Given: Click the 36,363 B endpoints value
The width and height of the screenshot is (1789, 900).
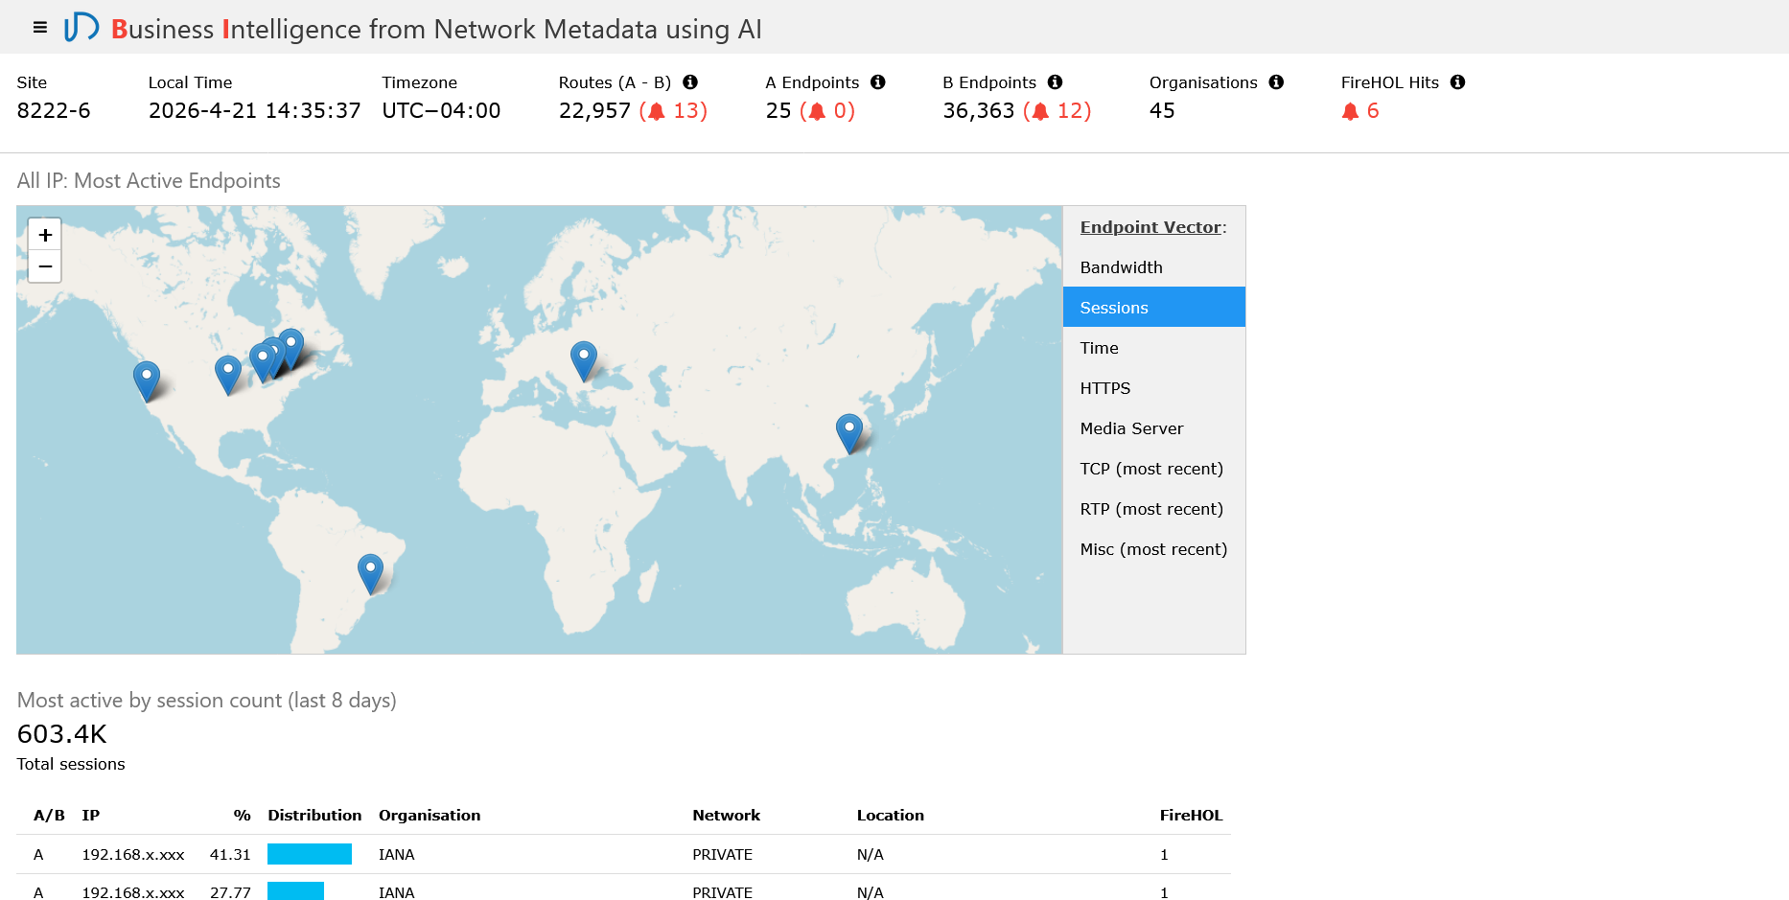Looking at the screenshot, I should click(979, 111).
